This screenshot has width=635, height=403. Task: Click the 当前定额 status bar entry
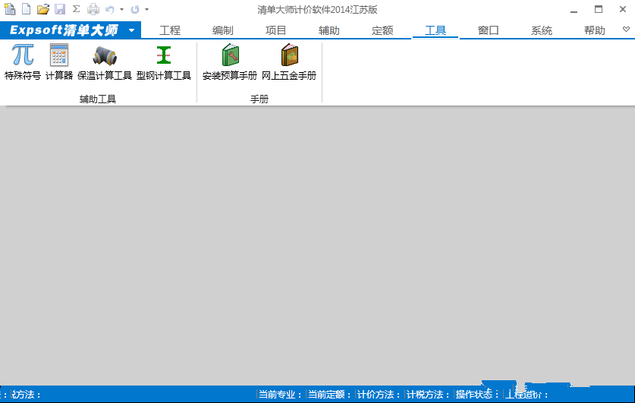point(329,395)
